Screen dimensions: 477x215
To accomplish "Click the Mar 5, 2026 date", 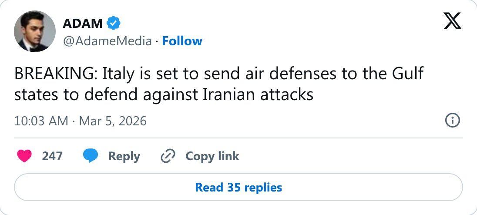I will click(x=113, y=121).
